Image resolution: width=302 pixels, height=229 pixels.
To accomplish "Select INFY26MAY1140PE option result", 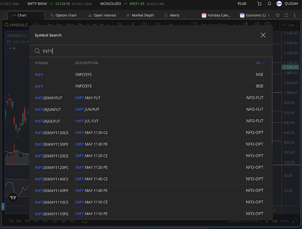I will pos(151,191).
